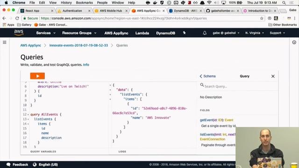Viewport: 299px width, 168px height.
Task: Switch to the DynamoDB browser tab
Action: (x=185, y=11)
